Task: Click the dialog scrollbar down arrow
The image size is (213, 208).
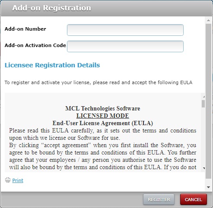Action: (x=208, y=187)
